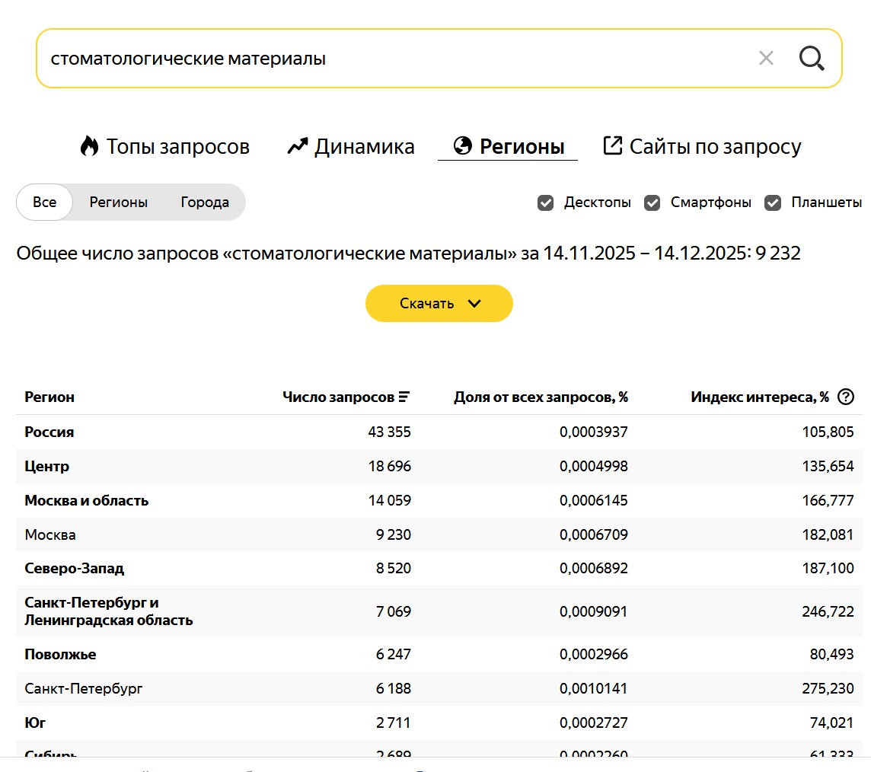Screen dimensions: 871x772
Task: Select the Города filter segment
Action: (x=205, y=203)
